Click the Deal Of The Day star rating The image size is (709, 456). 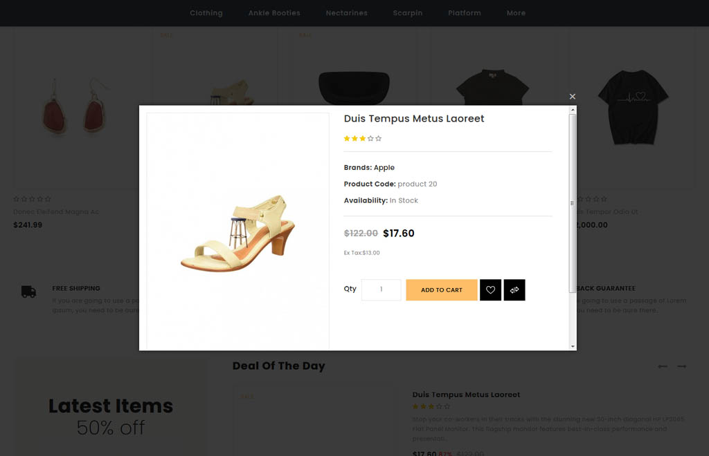click(431, 406)
